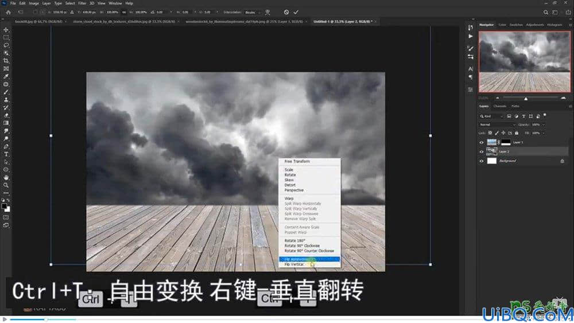The width and height of the screenshot is (574, 323).
Task: Cancel the transform in options bar
Action: (286, 12)
